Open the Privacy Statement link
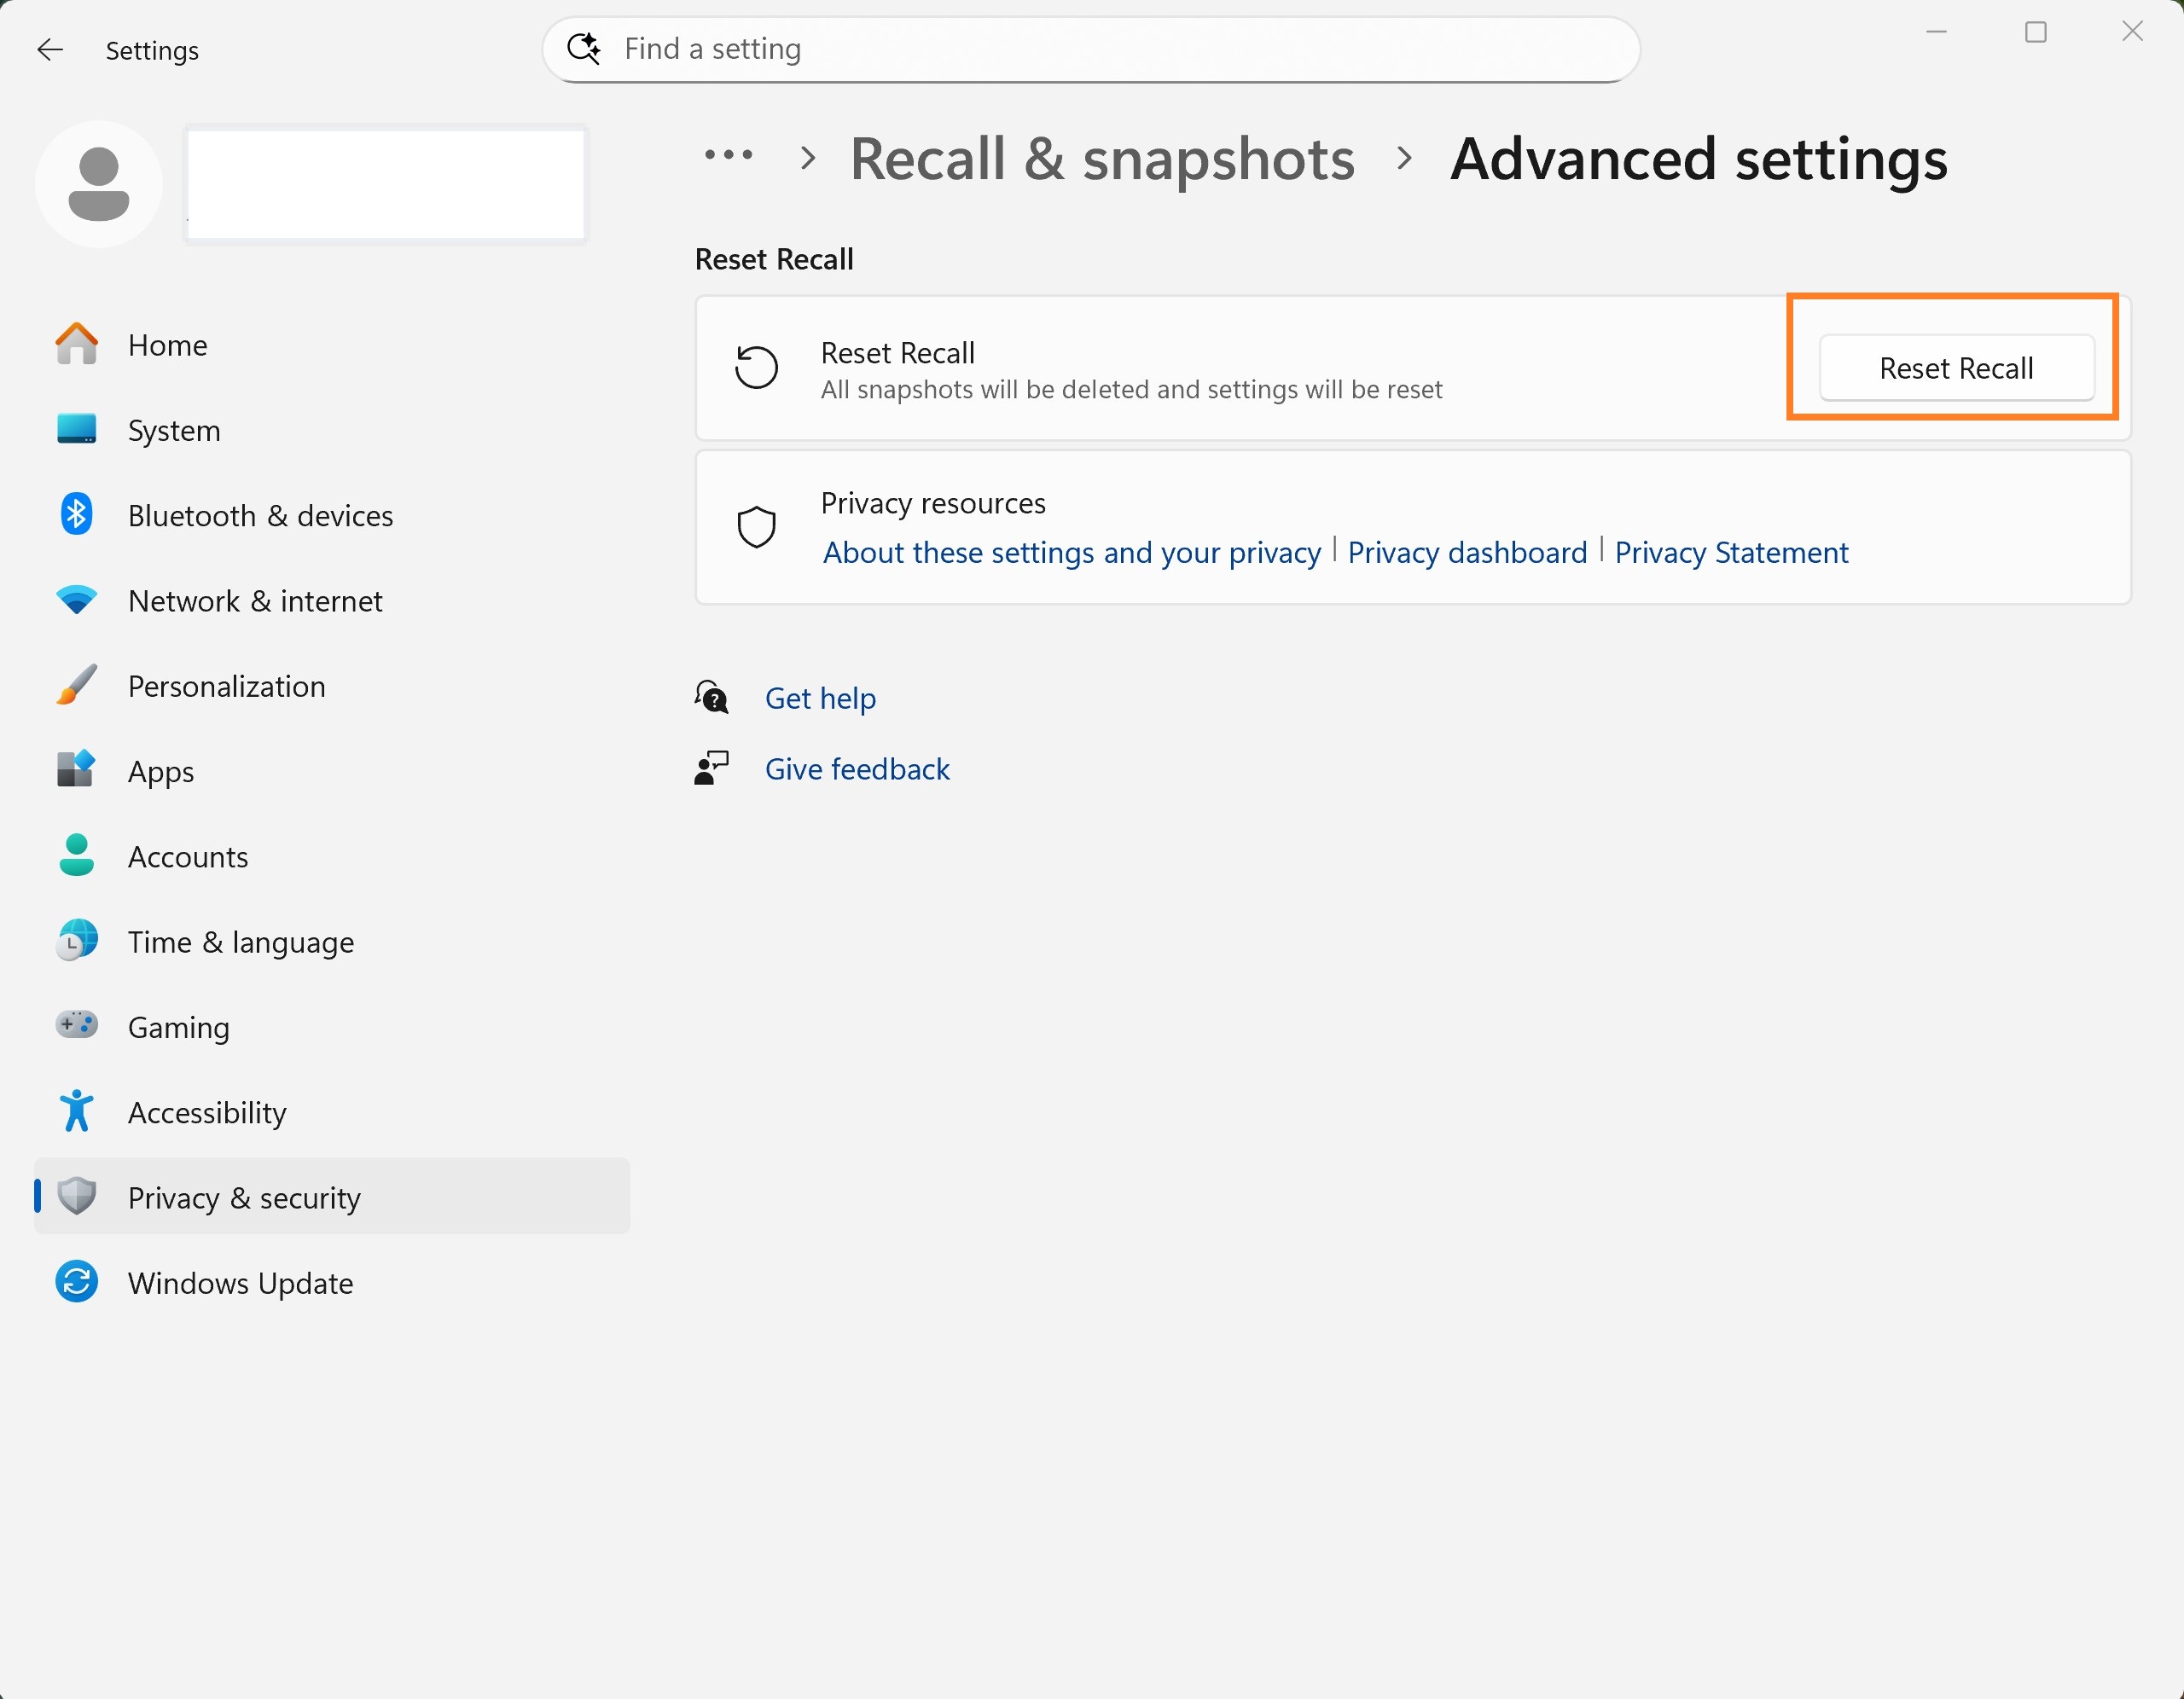 [x=1731, y=552]
